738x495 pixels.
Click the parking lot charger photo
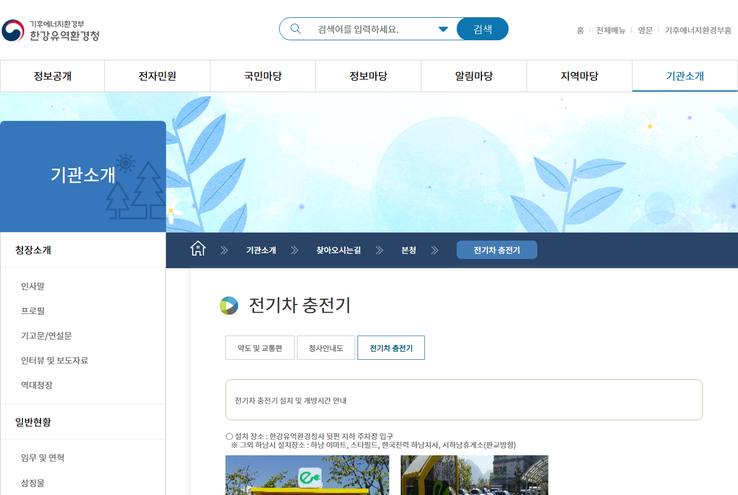[x=475, y=475]
